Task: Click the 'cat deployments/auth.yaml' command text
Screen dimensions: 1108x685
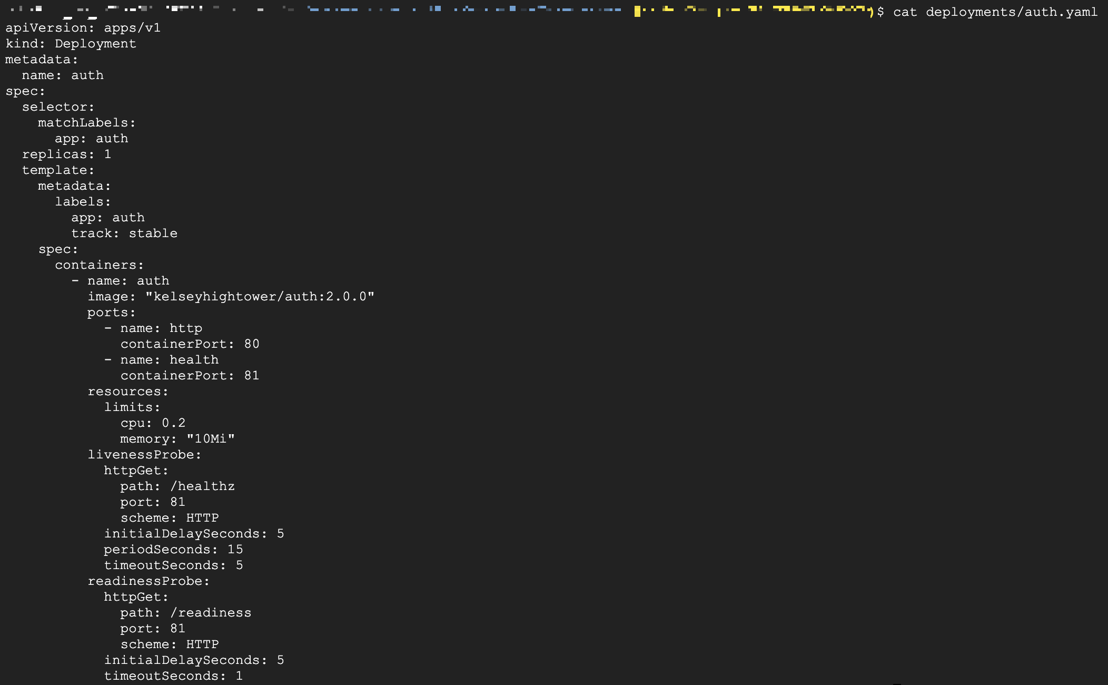Action: pyautogui.click(x=995, y=12)
